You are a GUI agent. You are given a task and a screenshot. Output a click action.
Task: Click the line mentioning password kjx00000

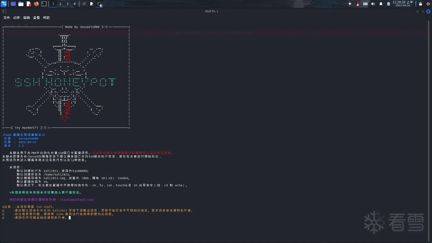(52, 171)
